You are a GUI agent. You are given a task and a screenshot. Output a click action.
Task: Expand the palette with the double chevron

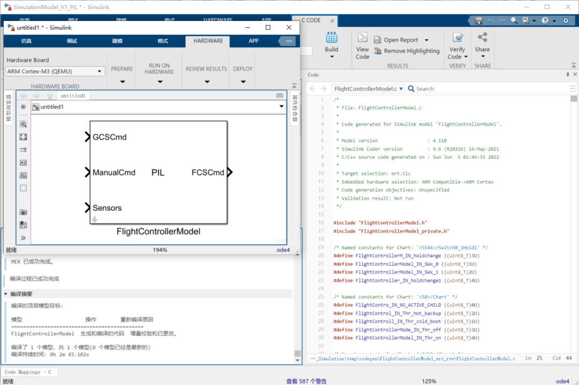click(x=23, y=238)
